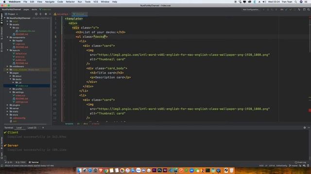Select the settings folder in project tree

[x=19, y=92]
